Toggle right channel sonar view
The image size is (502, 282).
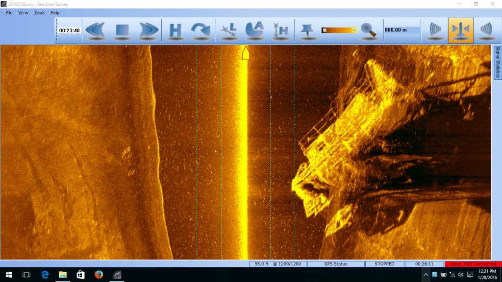pyautogui.click(x=485, y=30)
